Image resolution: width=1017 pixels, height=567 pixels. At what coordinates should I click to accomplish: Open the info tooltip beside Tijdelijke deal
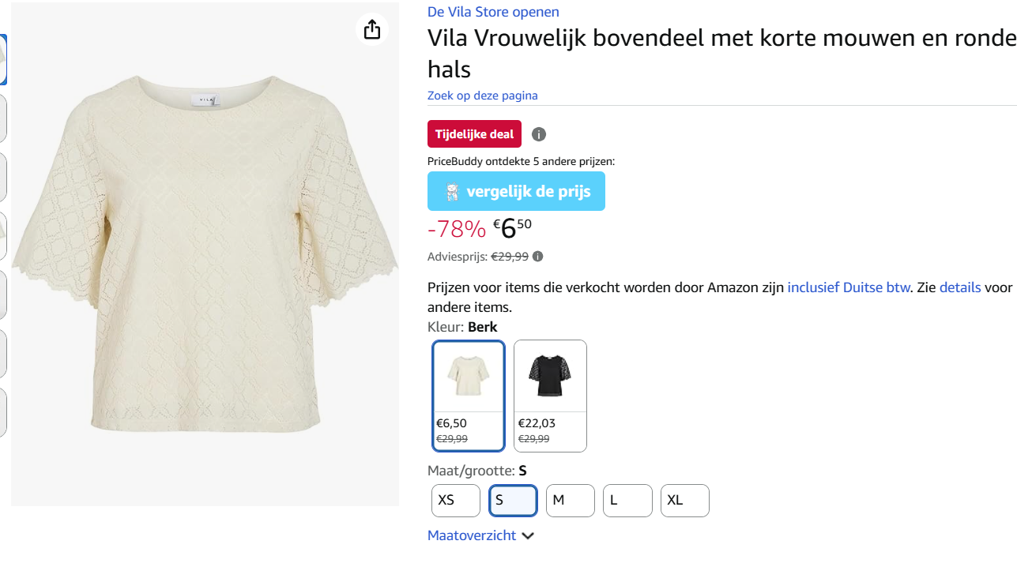point(538,134)
